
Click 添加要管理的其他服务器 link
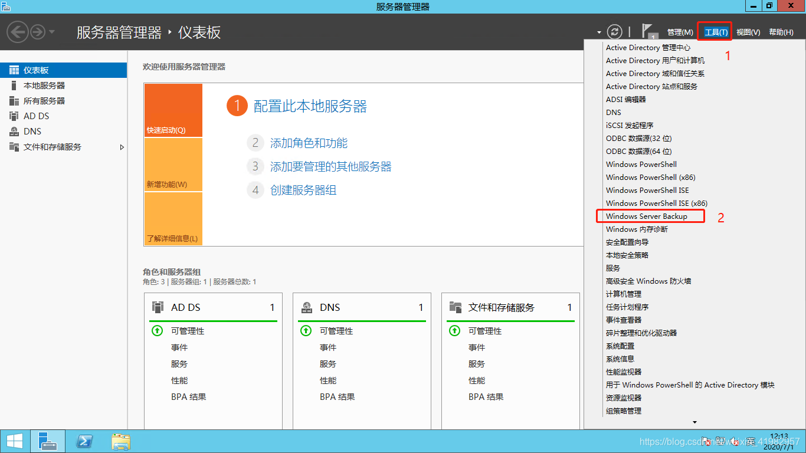[331, 166]
